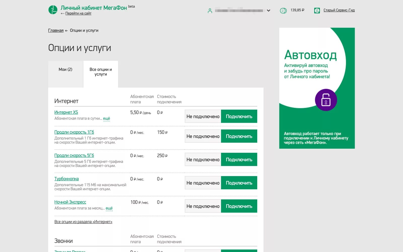Click the 5,50 ₽/день subscription fee

click(141, 112)
